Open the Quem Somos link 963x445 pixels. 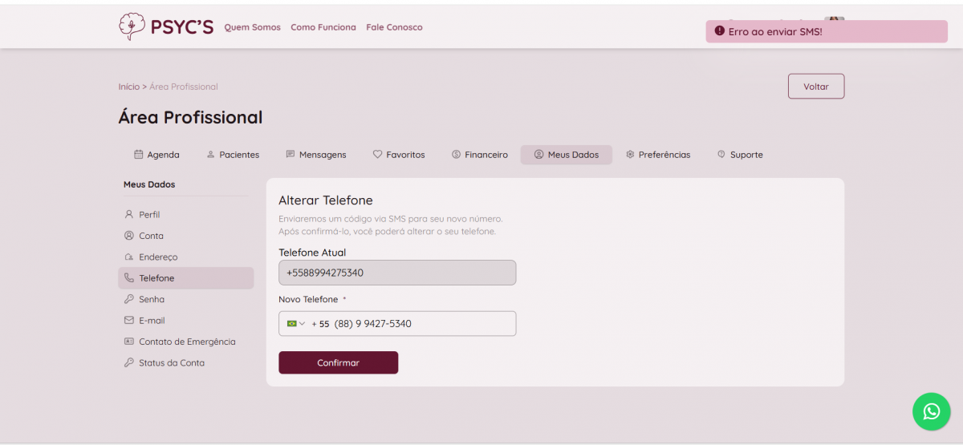tap(252, 27)
